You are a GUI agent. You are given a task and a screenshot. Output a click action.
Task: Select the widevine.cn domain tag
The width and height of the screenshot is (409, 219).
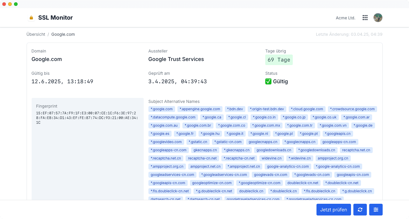tap(272, 158)
